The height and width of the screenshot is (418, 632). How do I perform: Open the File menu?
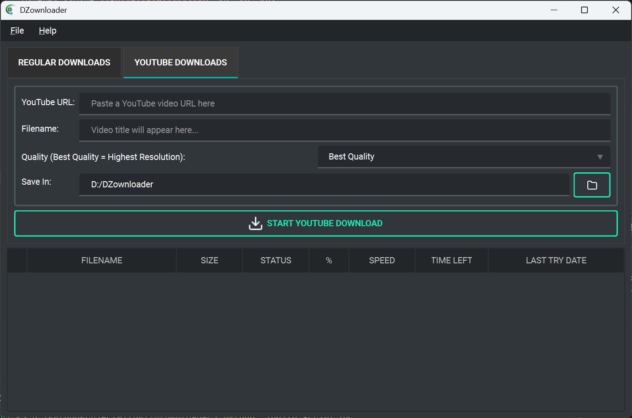[17, 30]
